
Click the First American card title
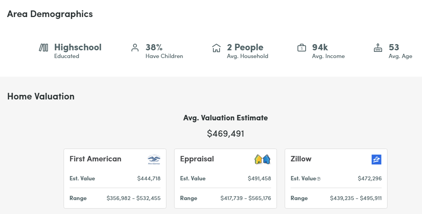coord(95,159)
